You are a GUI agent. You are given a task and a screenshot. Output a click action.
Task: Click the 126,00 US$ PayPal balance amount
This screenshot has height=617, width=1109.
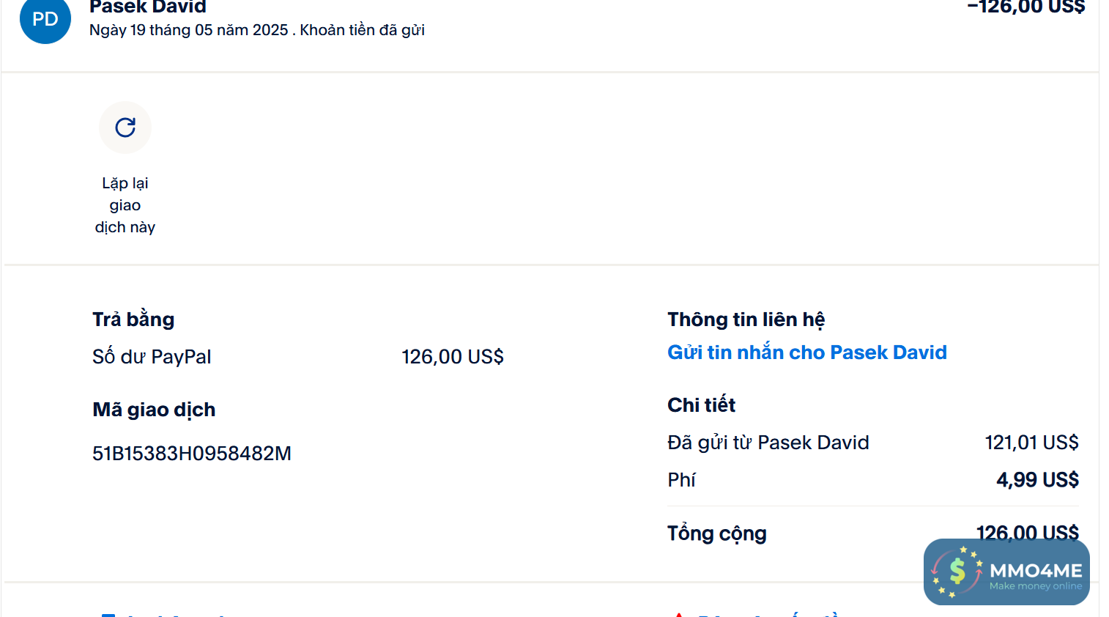(x=452, y=357)
